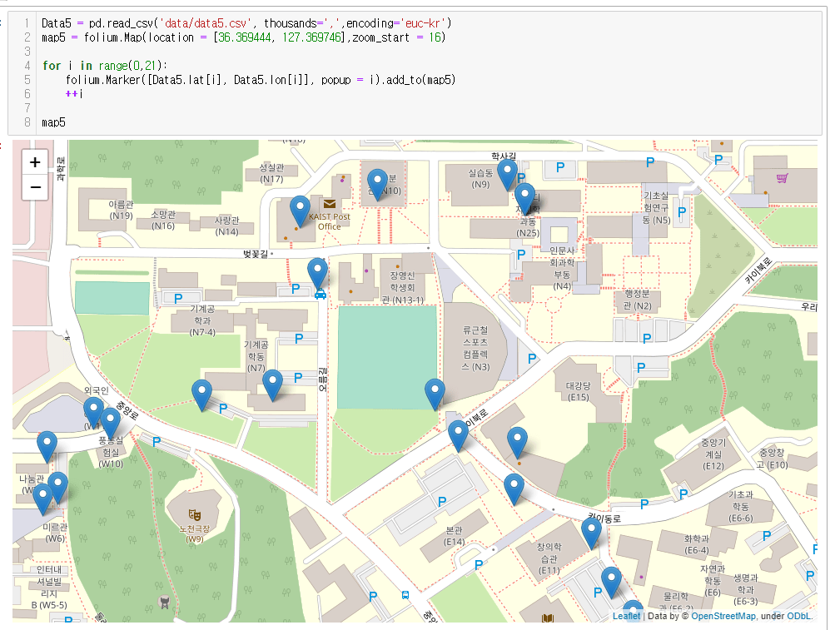
Task: Click the zoom out minus button
Action: (35, 188)
